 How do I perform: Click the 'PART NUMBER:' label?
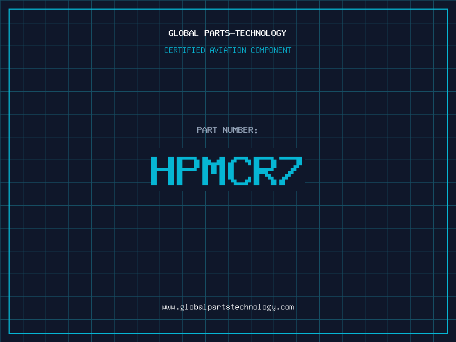click(x=227, y=130)
